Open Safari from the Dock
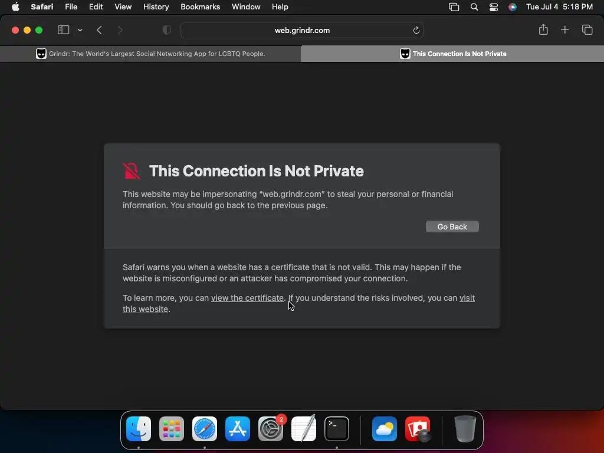 (205, 429)
